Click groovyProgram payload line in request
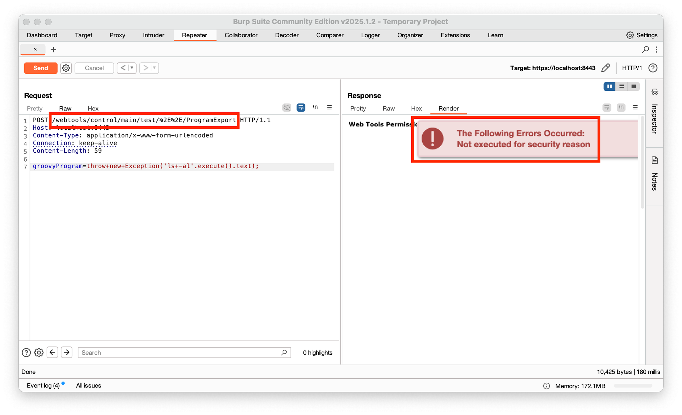This screenshot has width=682, height=415. 182,166
